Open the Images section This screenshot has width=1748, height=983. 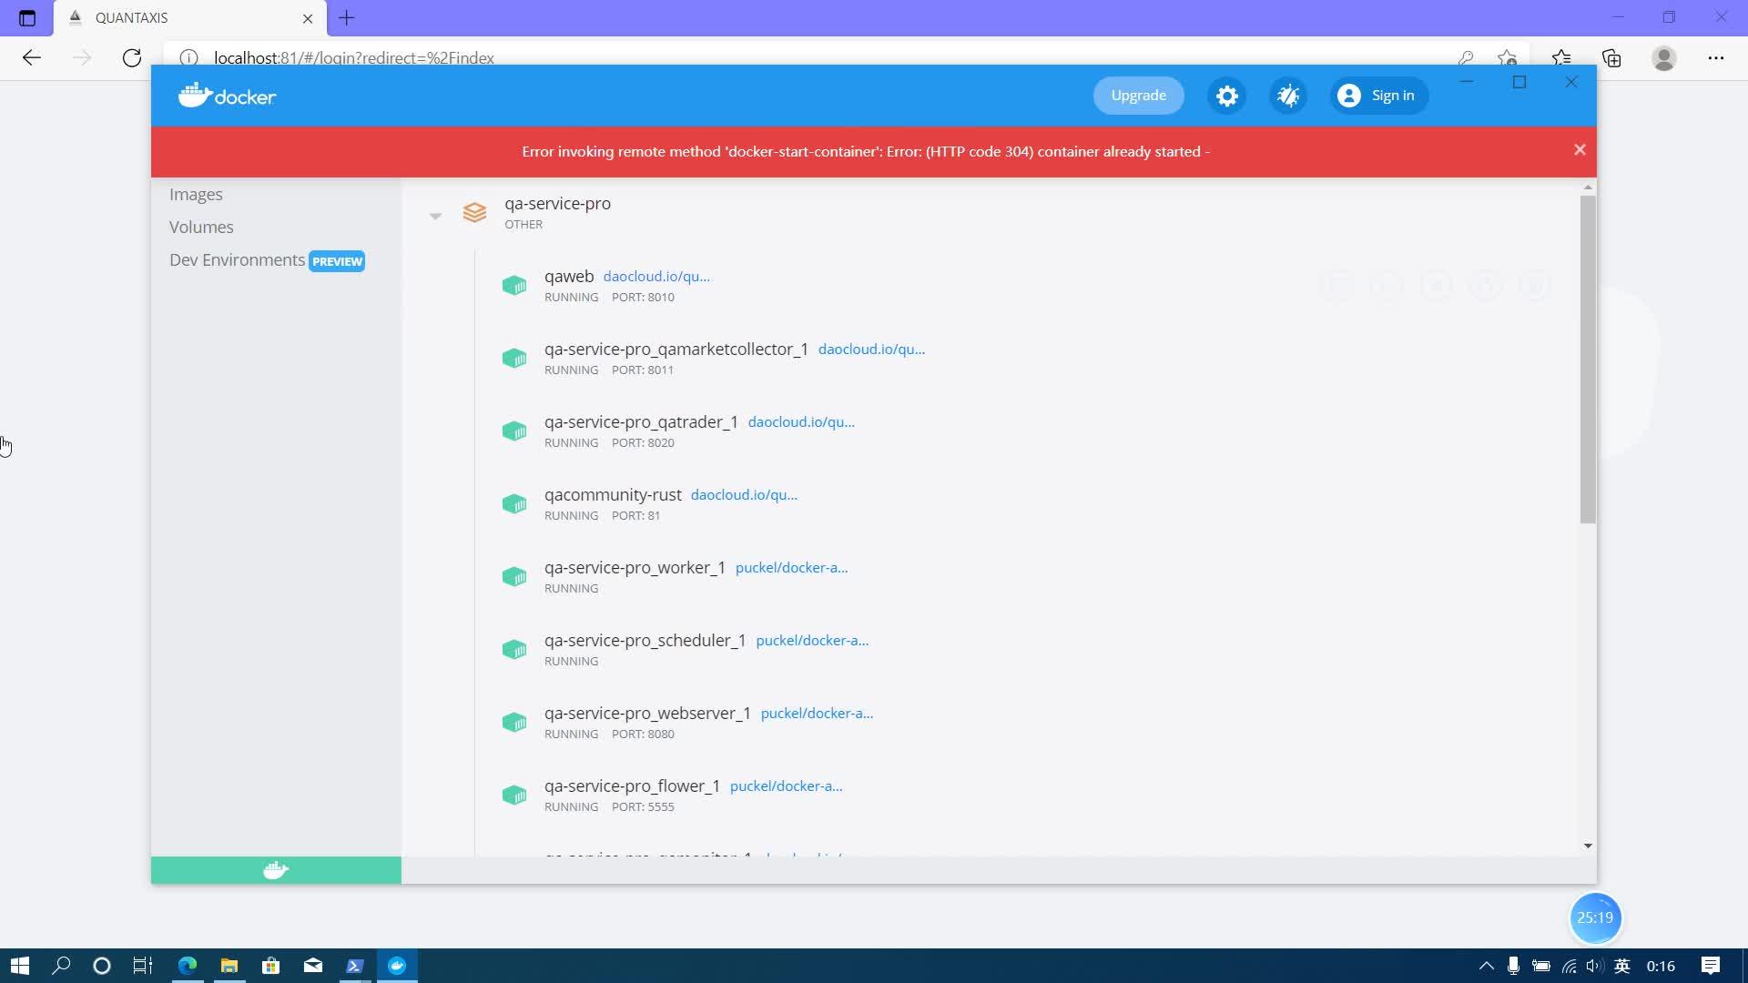point(196,194)
